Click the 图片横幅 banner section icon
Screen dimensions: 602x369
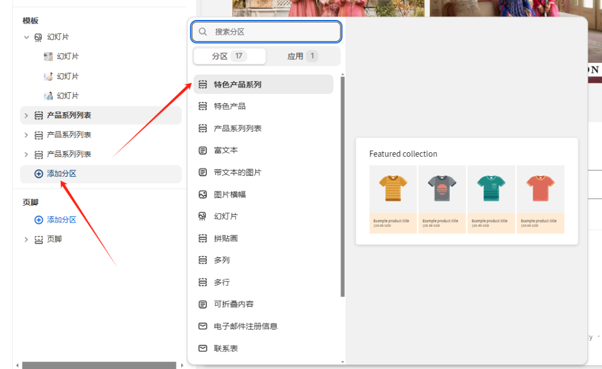(202, 194)
